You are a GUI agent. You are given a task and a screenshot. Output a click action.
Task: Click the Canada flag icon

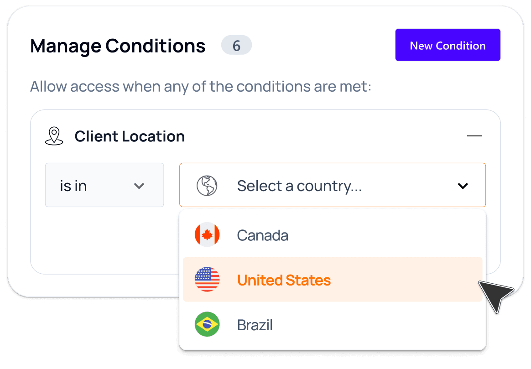click(x=207, y=235)
